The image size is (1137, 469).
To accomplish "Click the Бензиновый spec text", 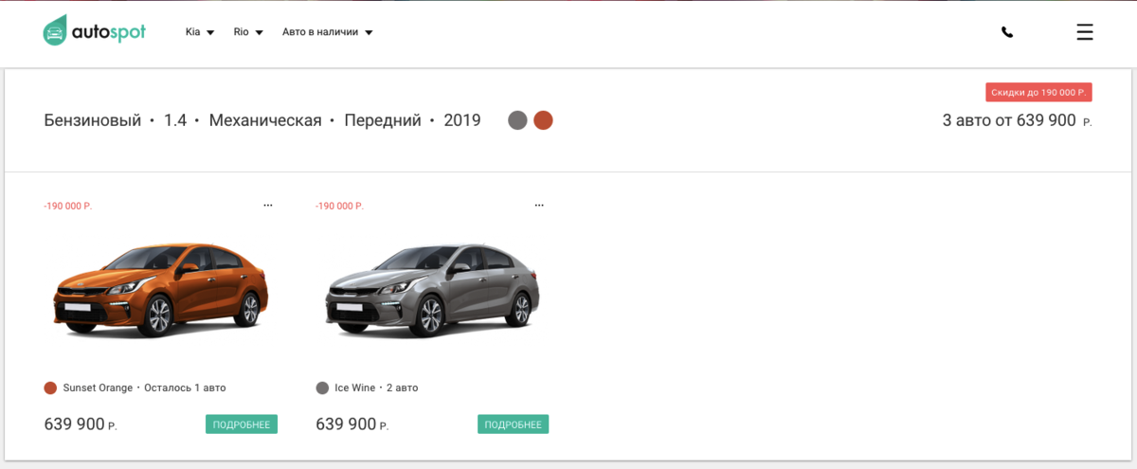I will coord(93,120).
